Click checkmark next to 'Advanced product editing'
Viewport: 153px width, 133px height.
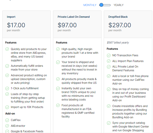click(7, 75)
